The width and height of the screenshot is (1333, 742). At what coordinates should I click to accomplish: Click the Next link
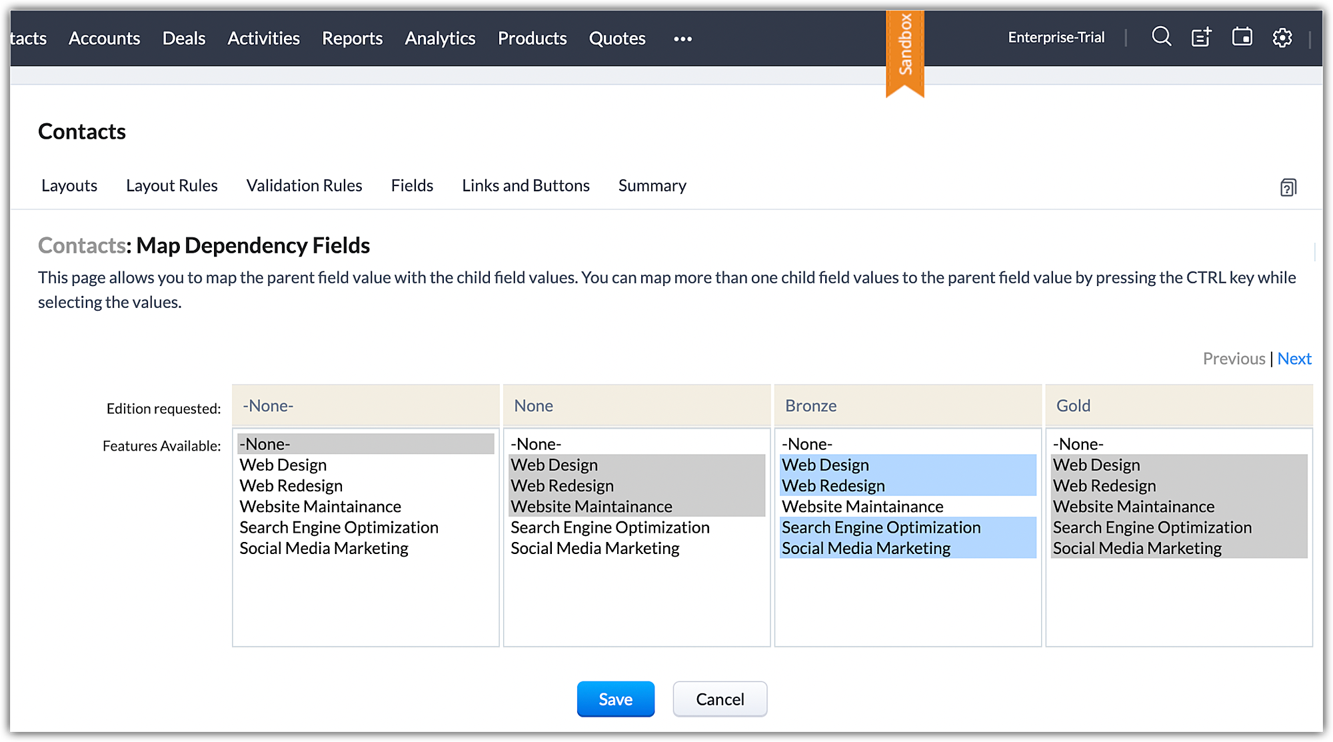coord(1294,359)
